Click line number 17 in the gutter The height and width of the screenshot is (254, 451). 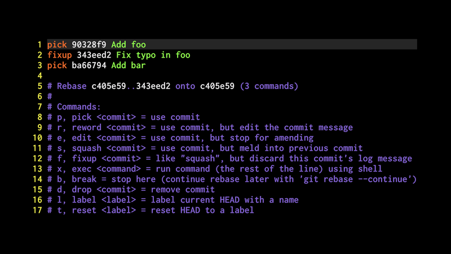(x=38, y=211)
